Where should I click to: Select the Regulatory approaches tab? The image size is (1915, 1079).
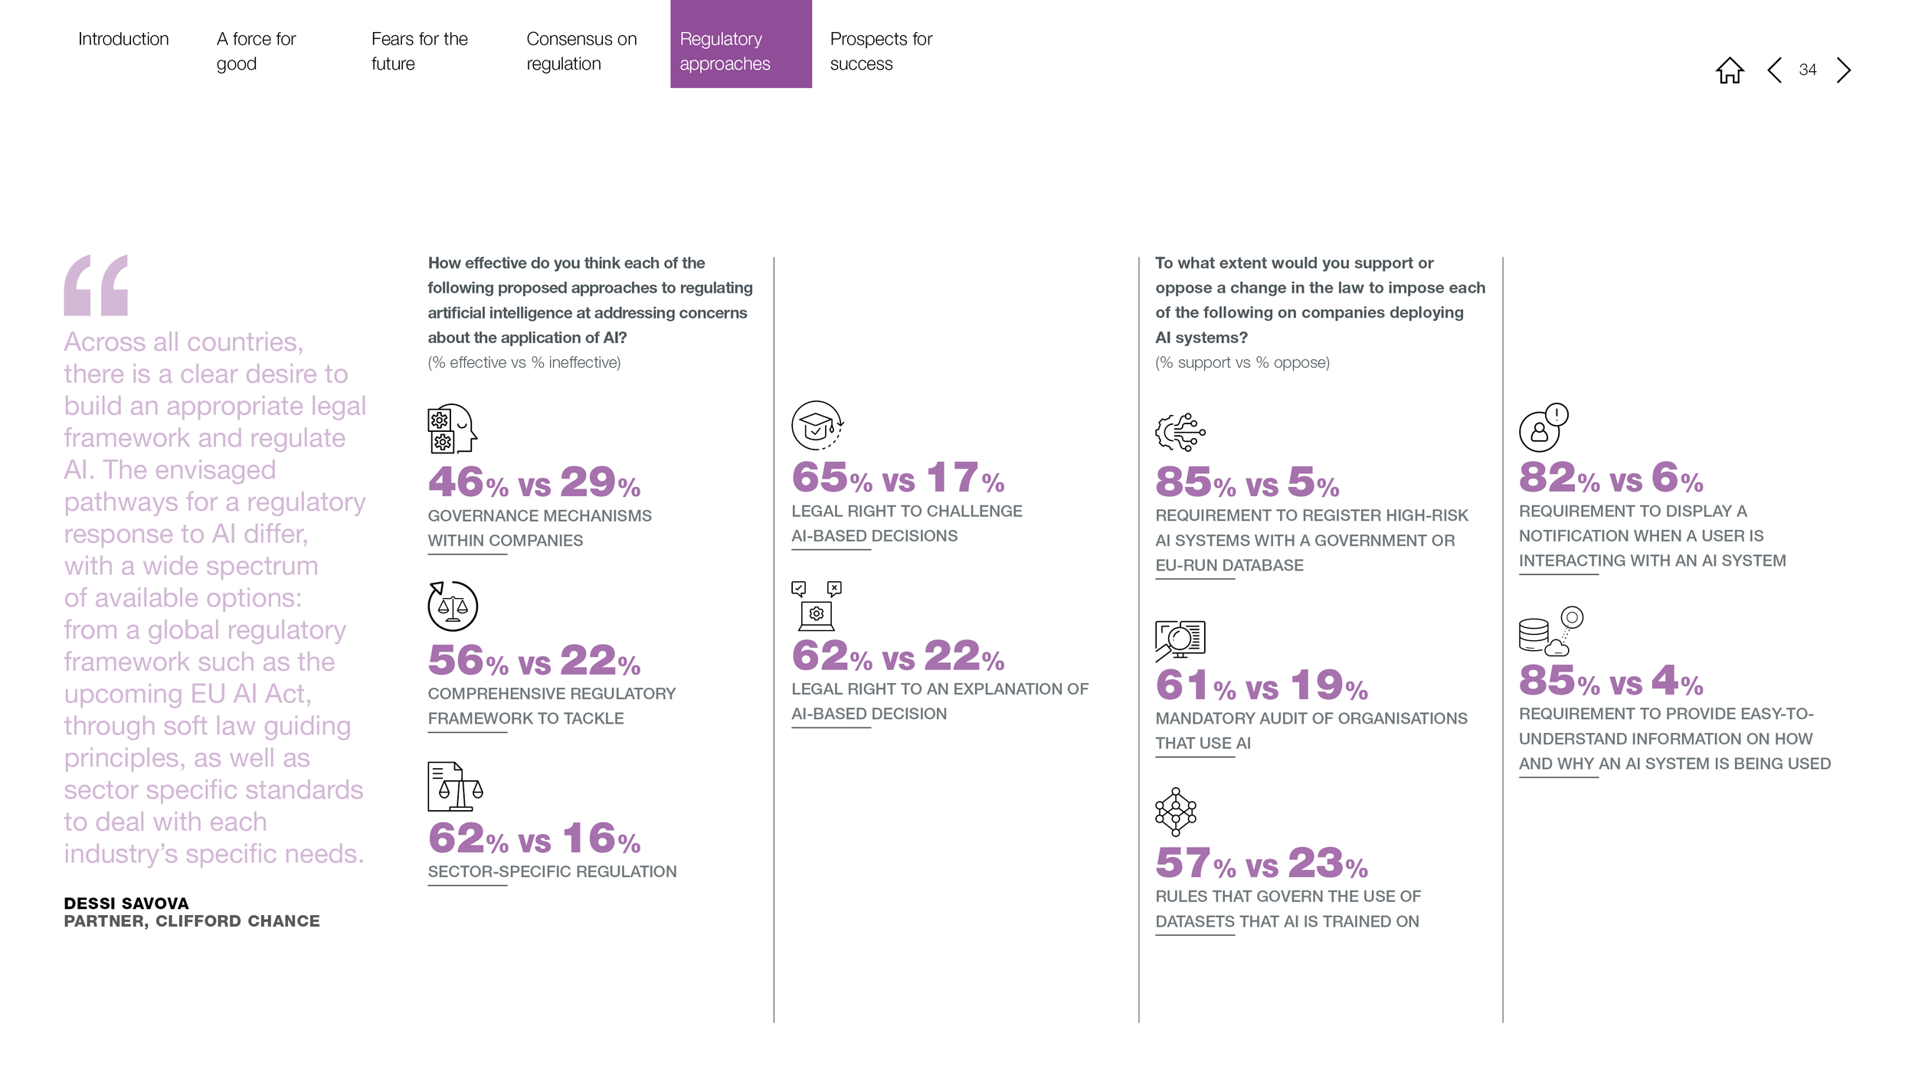coord(741,44)
